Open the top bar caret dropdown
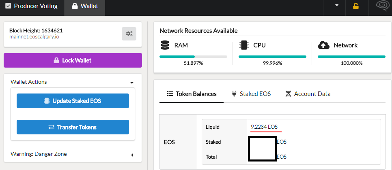 tap(336, 5)
